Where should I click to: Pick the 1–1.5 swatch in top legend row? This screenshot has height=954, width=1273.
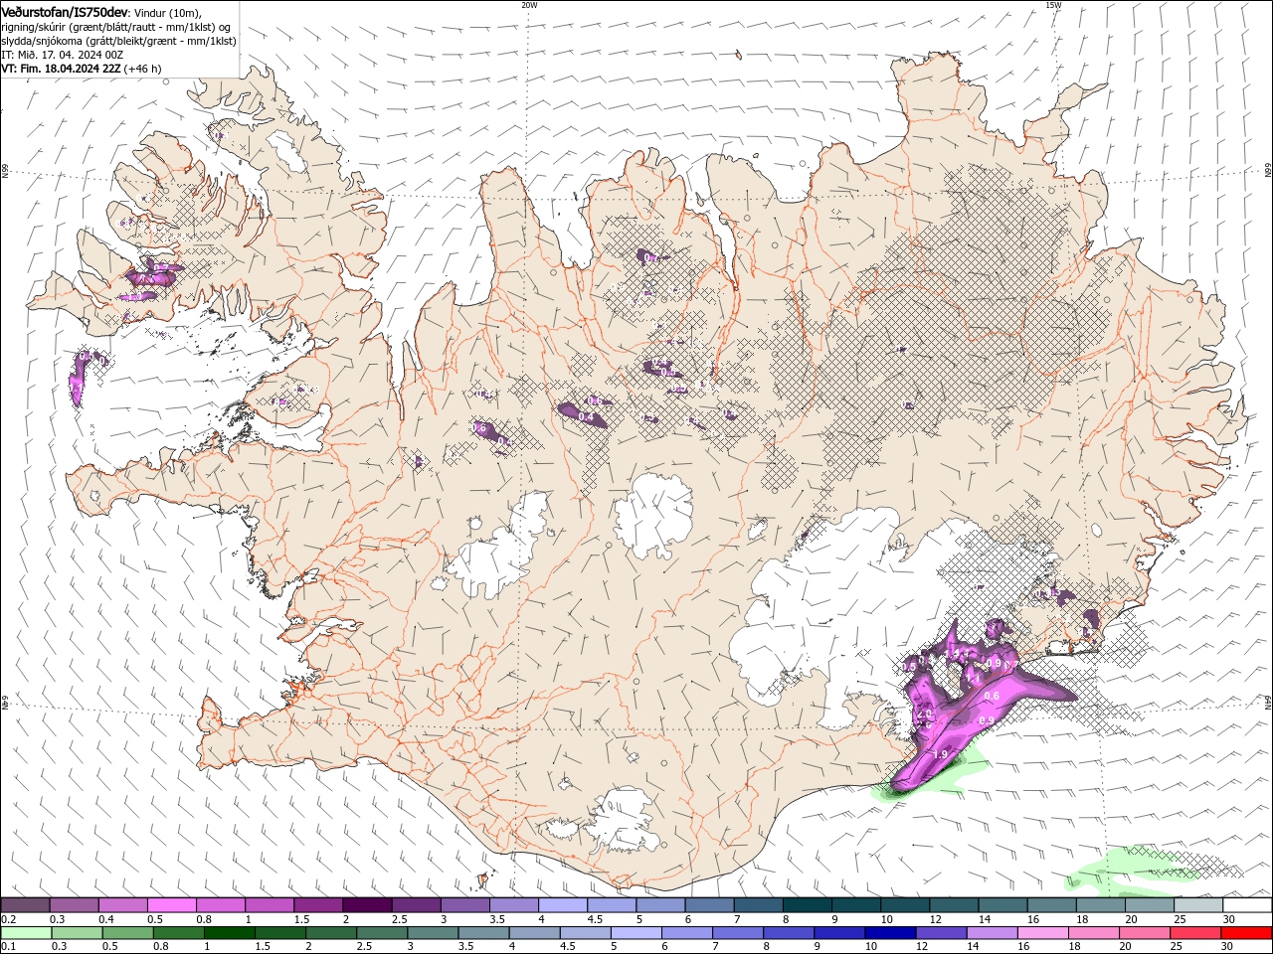tap(270, 905)
